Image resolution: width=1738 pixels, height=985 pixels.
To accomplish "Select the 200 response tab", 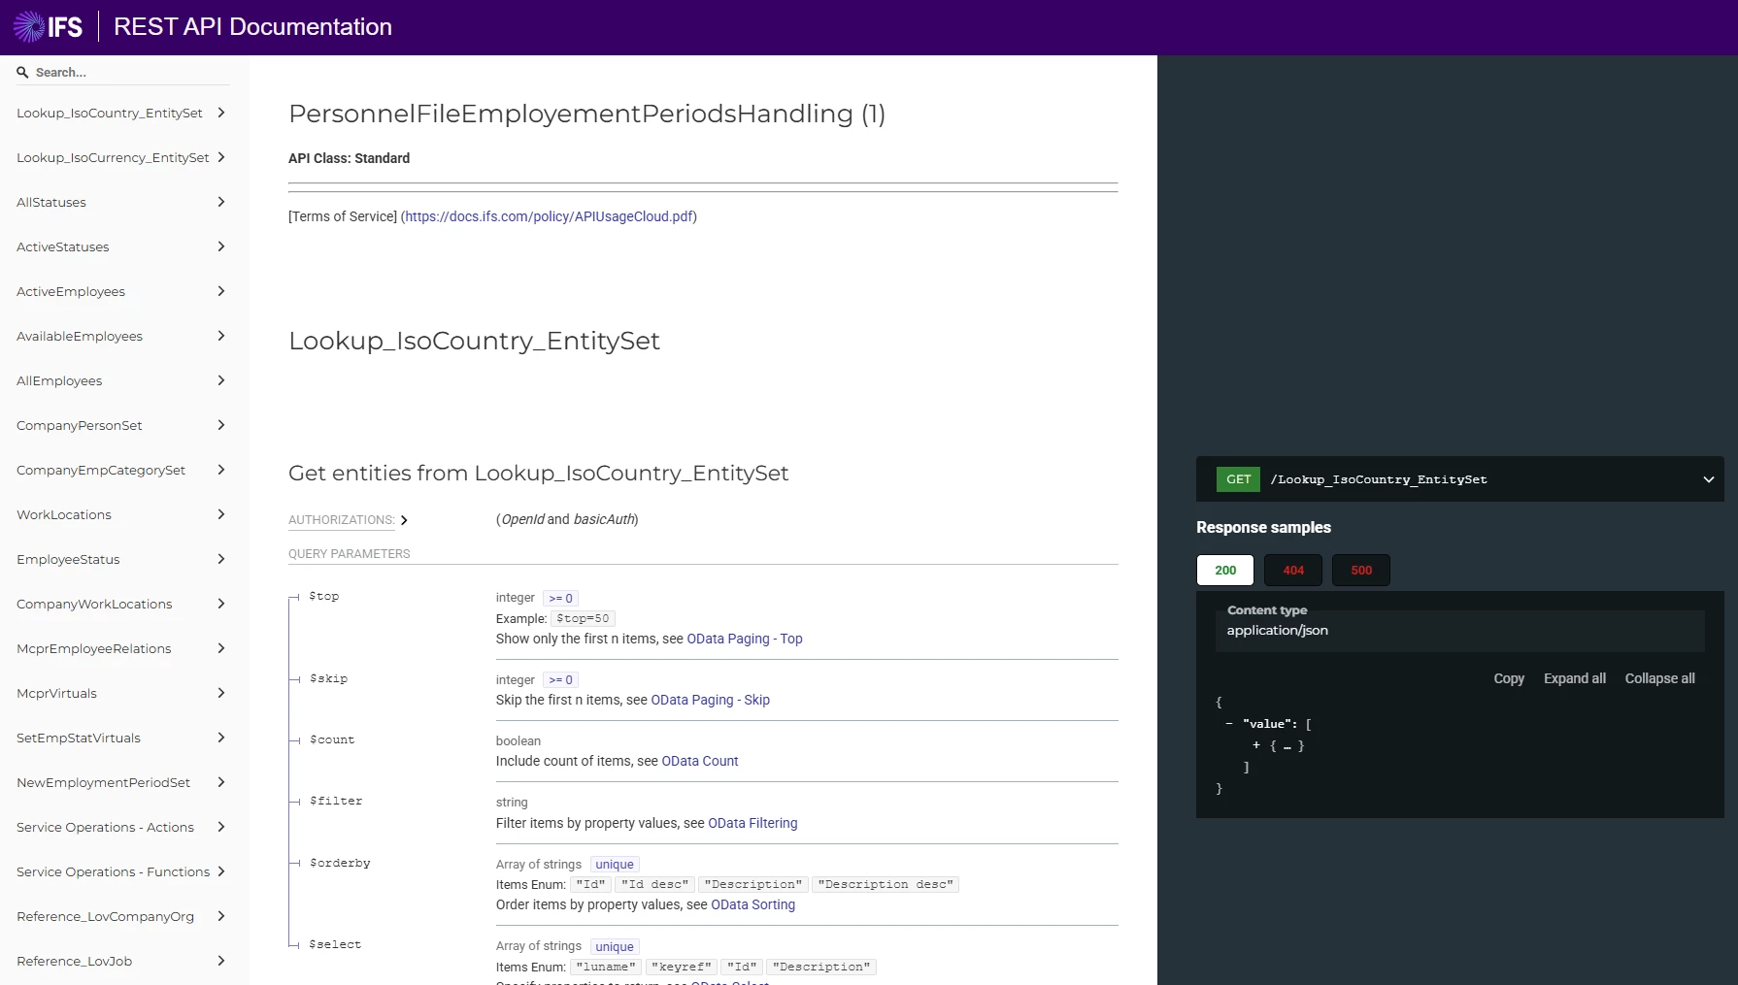I will pos(1225,571).
